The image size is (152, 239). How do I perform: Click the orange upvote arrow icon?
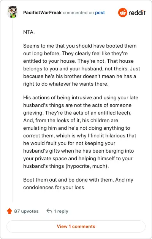click(9, 211)
